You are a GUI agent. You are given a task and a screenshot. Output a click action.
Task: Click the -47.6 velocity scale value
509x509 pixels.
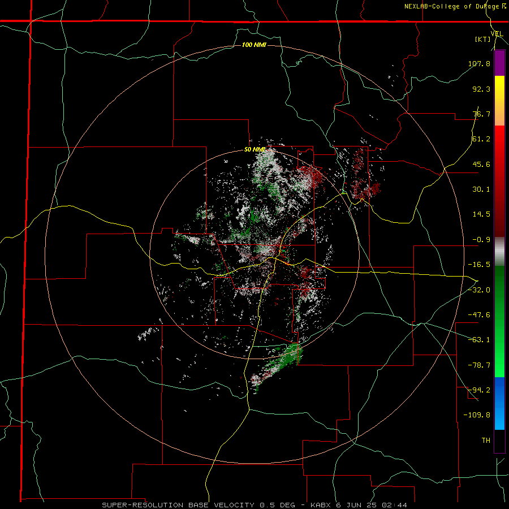(x=479, y=315)
